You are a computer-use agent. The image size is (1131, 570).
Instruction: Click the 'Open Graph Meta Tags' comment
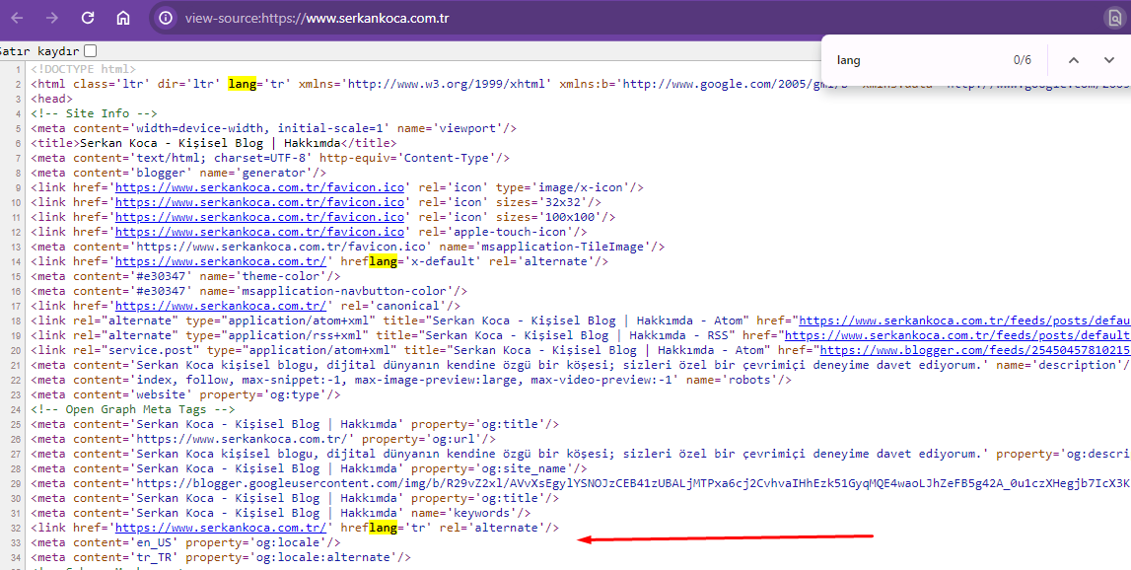pyautogui.click(x=133, y=409)
